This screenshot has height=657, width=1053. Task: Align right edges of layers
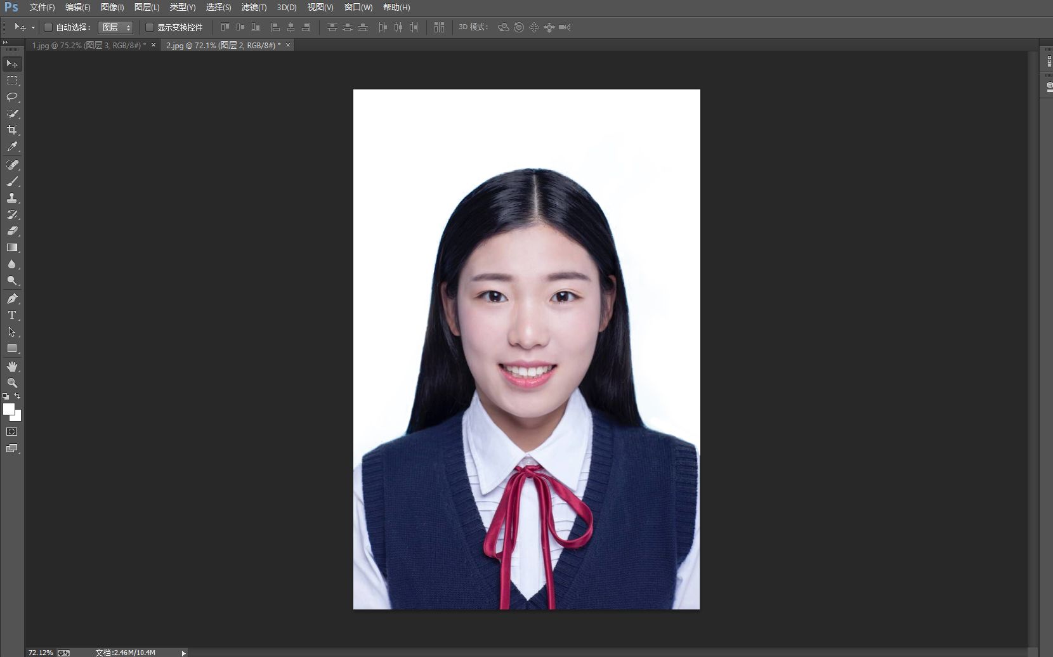point(306,27)
